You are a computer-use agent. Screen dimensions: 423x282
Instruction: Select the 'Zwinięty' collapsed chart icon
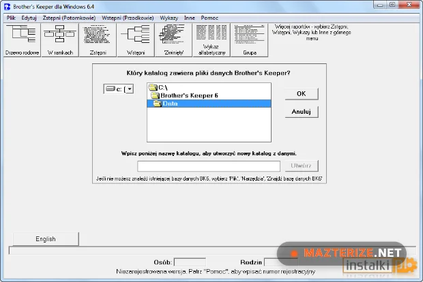173,40
